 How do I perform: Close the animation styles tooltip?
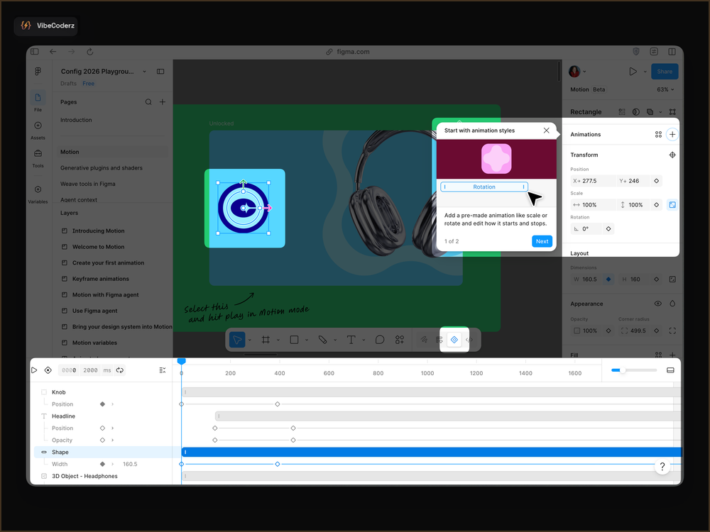tap(547, 131)
